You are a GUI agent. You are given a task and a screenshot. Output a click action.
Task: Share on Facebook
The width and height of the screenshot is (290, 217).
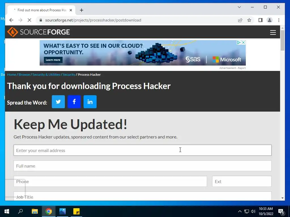click(74, 102)
